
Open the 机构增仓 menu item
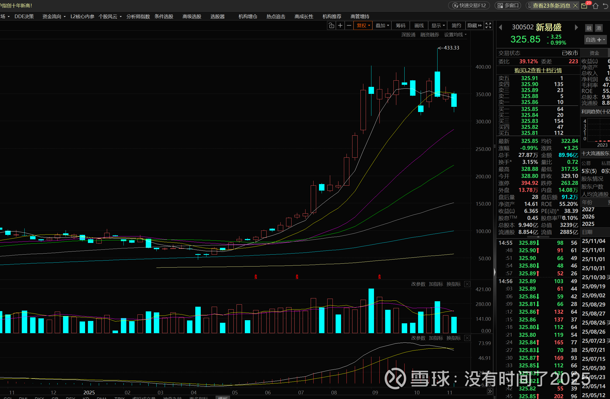[x=248, y=17]
